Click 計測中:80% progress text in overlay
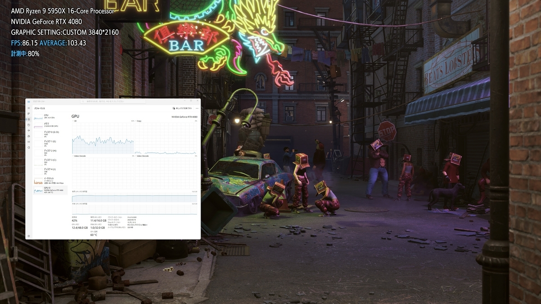This screenshot has height=304, width=541. 25,54
